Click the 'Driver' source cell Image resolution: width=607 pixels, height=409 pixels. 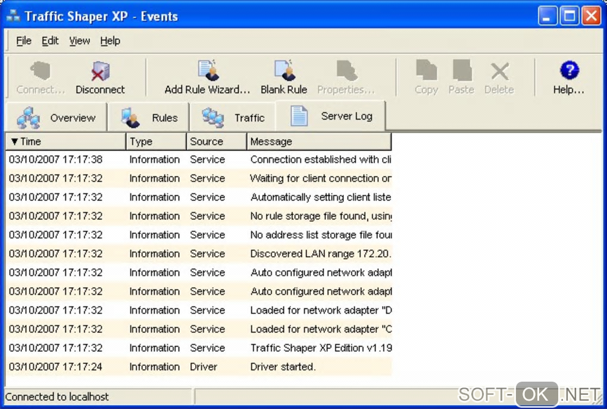[204, 366]
